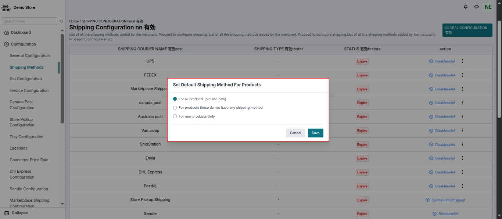Open Etsy Configuration menu item
The width and height of the screenshot is (502, 219).
click(x=26, y=137)
